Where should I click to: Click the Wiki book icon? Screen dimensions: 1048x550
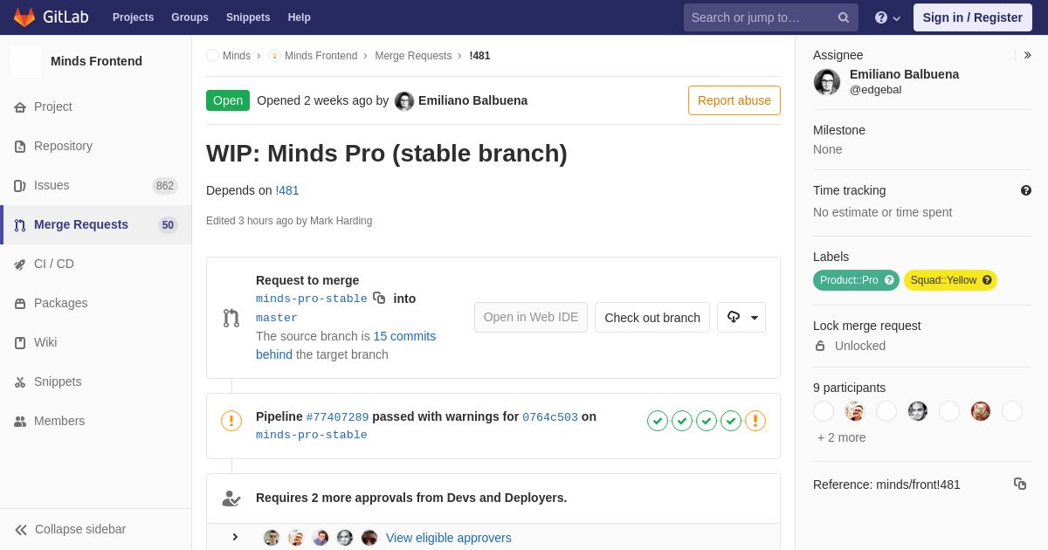(20, 343)
